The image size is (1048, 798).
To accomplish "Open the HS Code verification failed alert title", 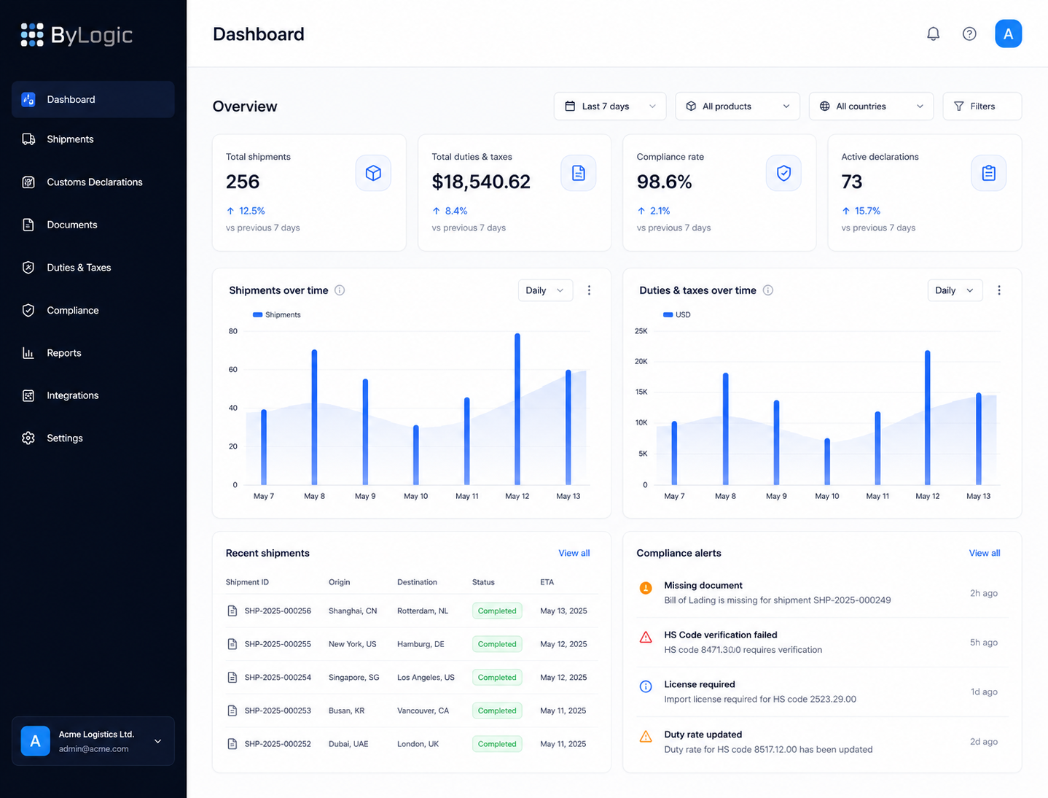I will point(721,635).
